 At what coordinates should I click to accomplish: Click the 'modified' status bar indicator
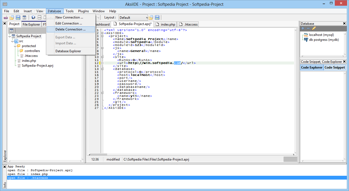(113, 159)
